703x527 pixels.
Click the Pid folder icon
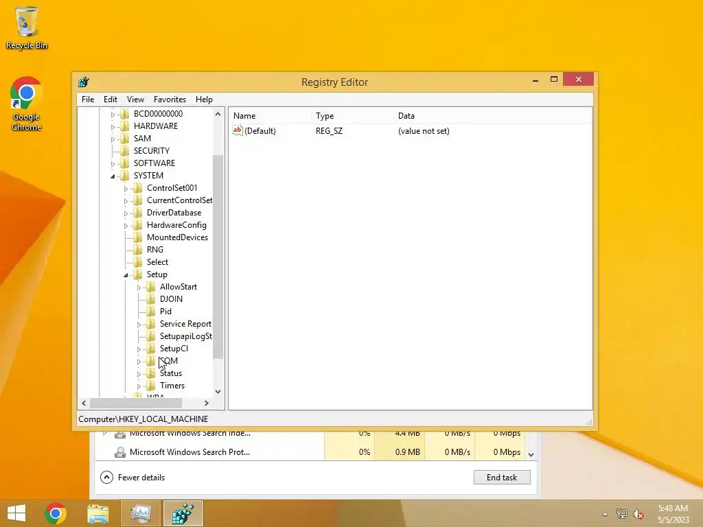[x=150, y=312]
